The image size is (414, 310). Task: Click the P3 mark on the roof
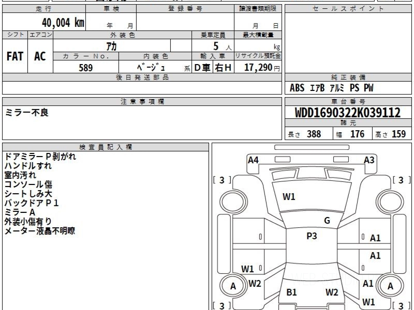pyautogui.click(x=312, y=236)
